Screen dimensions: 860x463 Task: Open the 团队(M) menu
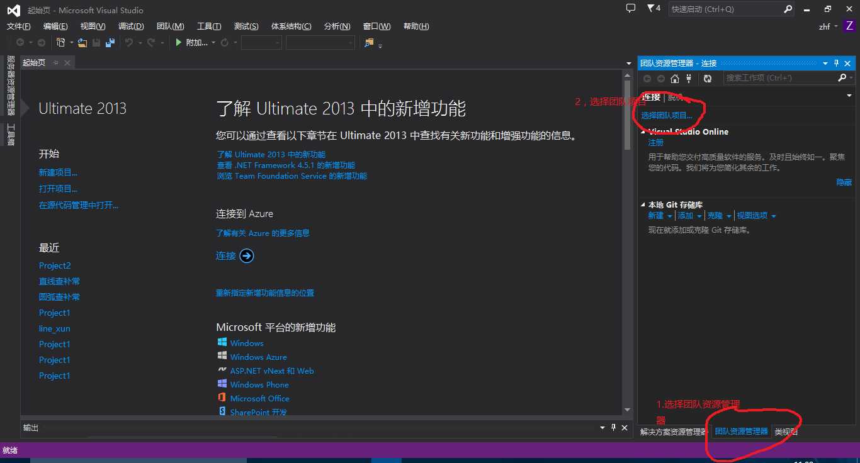point(170,26)
